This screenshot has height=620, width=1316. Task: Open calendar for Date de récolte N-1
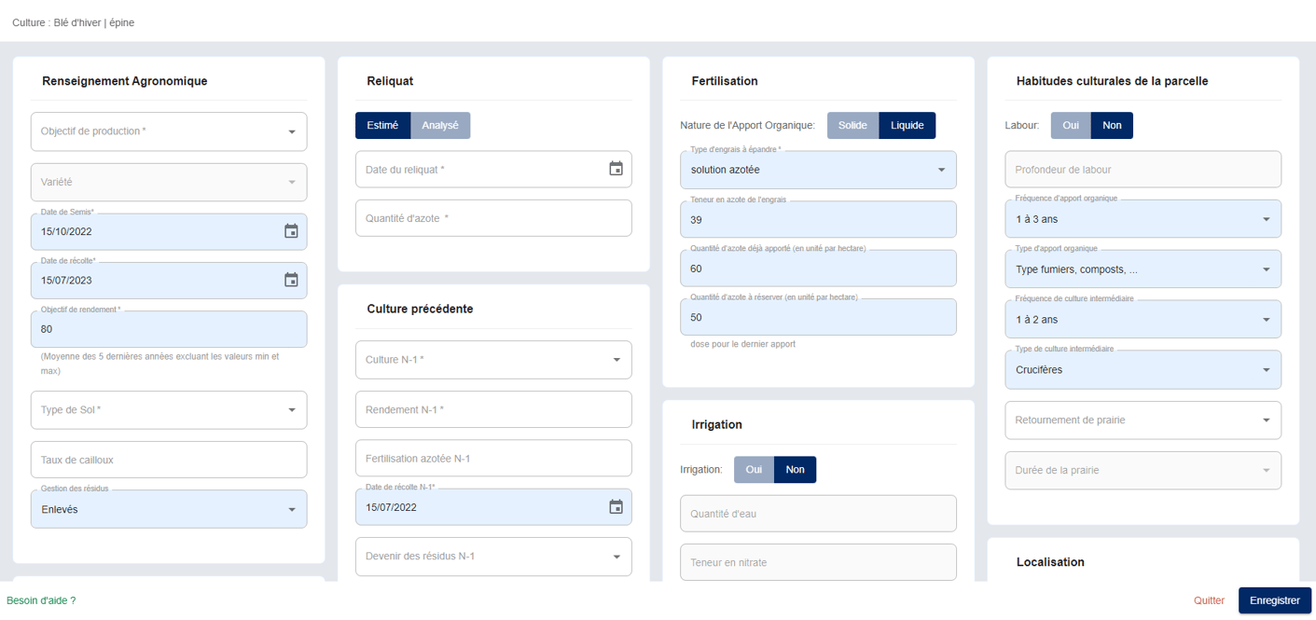pyautogui.click(x=616, y=507)
